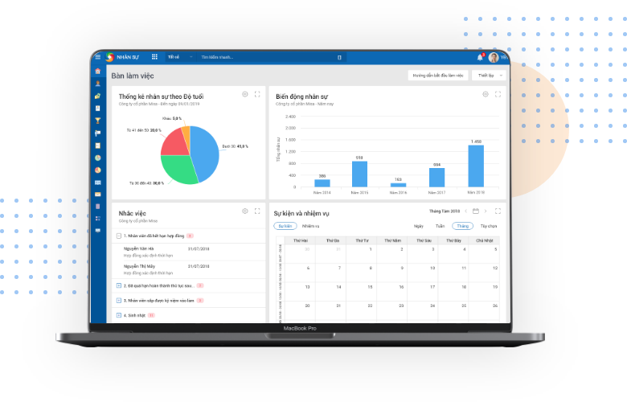Expand Biến động nhân sự chart to fullscreen
This screenshot has height=402, width=627.
(498, 94)
